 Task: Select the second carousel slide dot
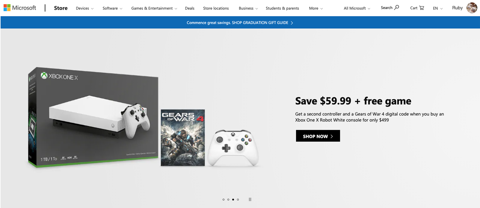pos(228,200)
